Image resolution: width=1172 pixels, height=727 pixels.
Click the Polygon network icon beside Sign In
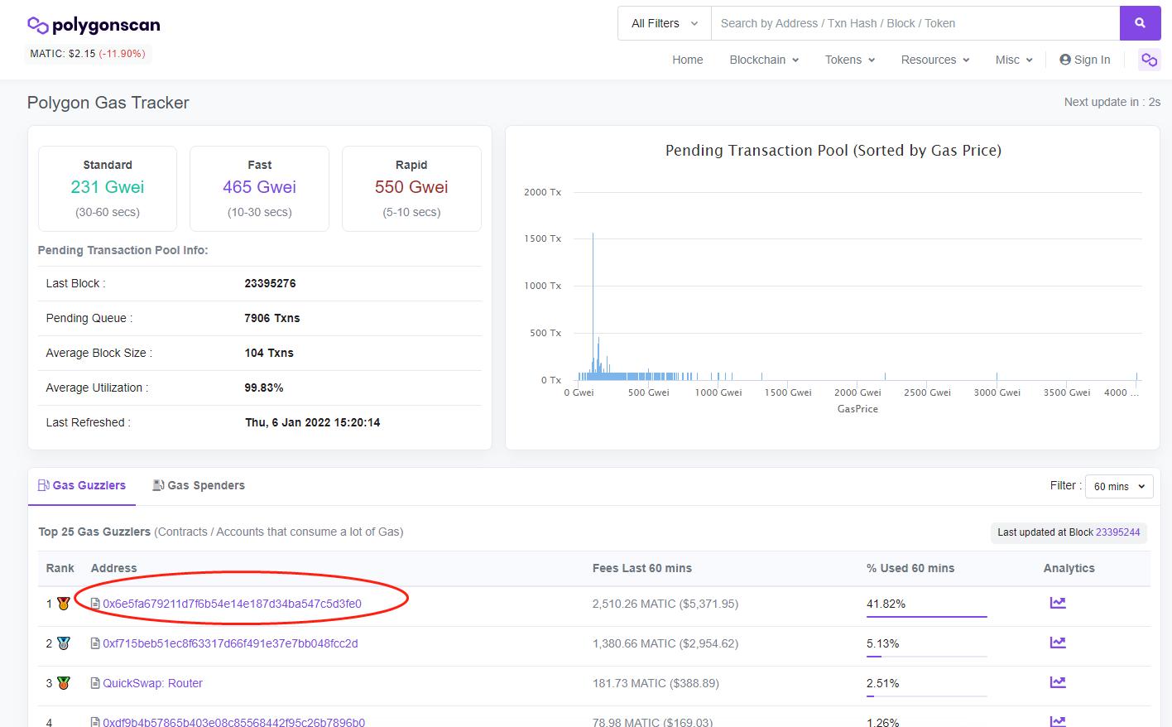coord(1149,60)
